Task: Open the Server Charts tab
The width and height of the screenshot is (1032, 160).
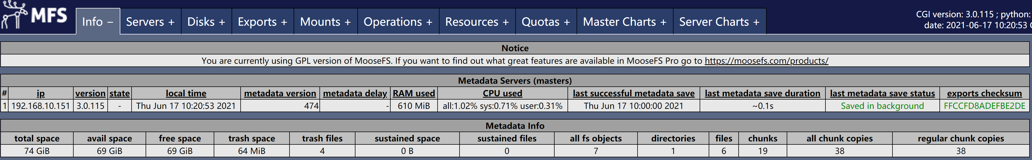Action: pos(719,22)
